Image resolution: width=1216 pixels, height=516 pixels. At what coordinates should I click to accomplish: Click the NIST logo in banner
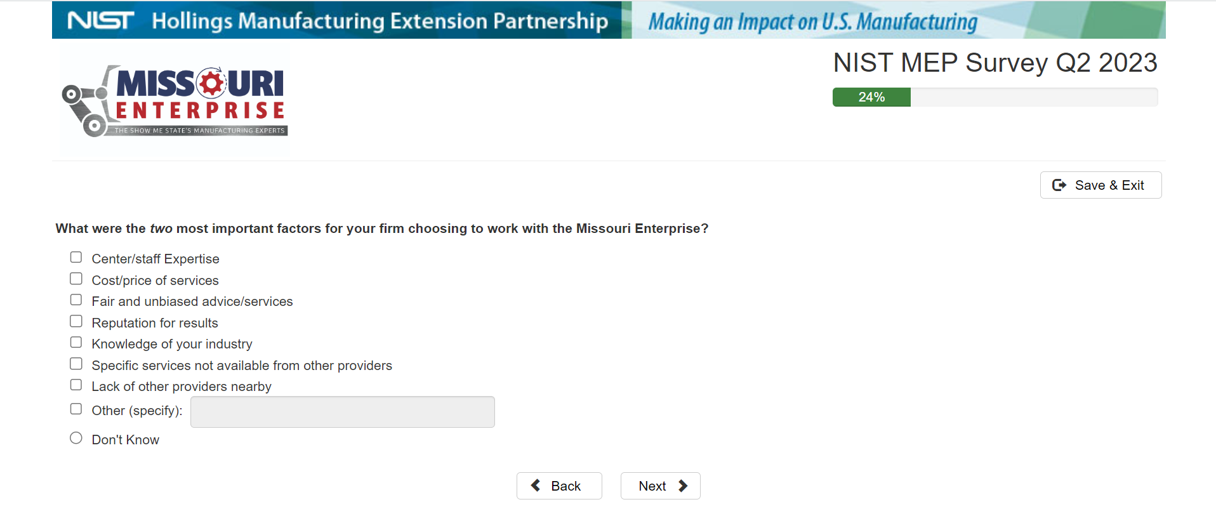coord(101,21)
